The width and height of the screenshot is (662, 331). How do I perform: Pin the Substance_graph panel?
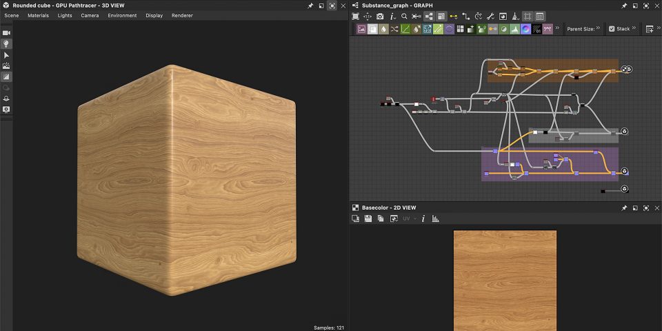tap(624, 5)
